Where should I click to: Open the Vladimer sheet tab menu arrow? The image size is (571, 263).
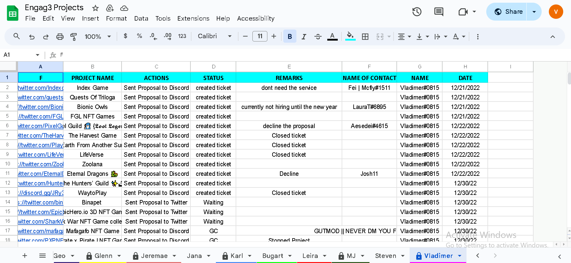[460, 256]
